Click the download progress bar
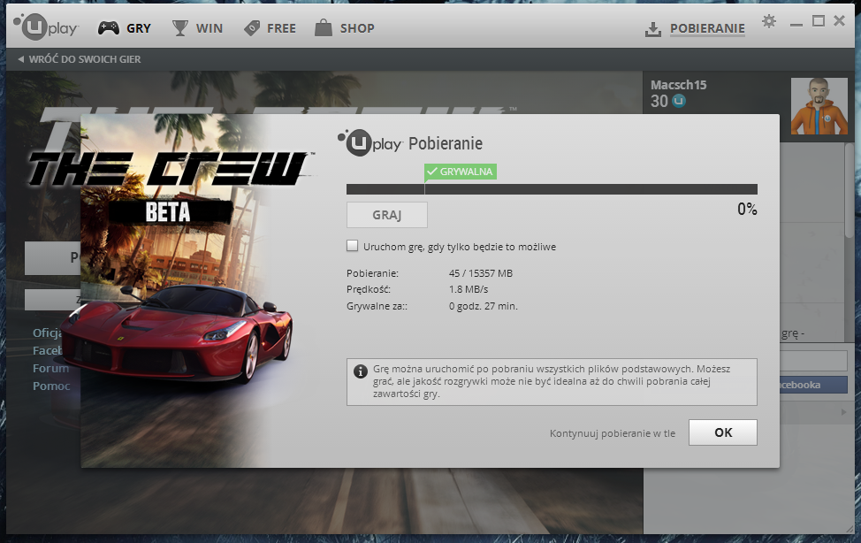861x543 pixels. tap(552, 189)
